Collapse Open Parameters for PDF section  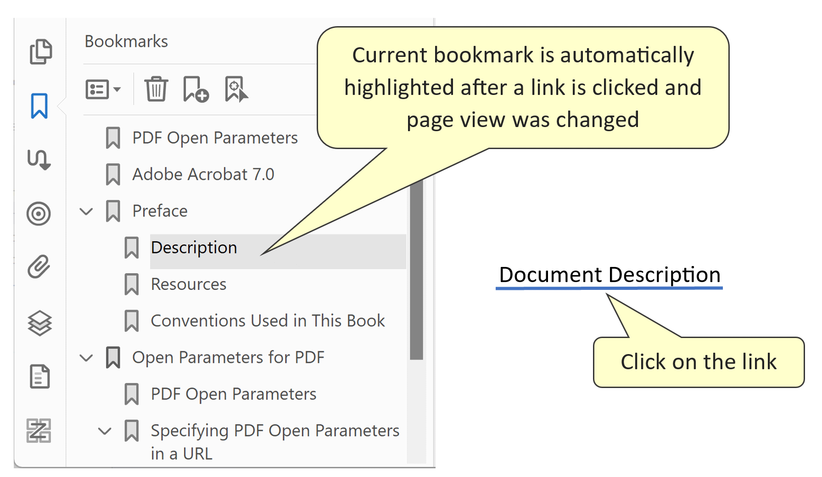tap(86, 358)
